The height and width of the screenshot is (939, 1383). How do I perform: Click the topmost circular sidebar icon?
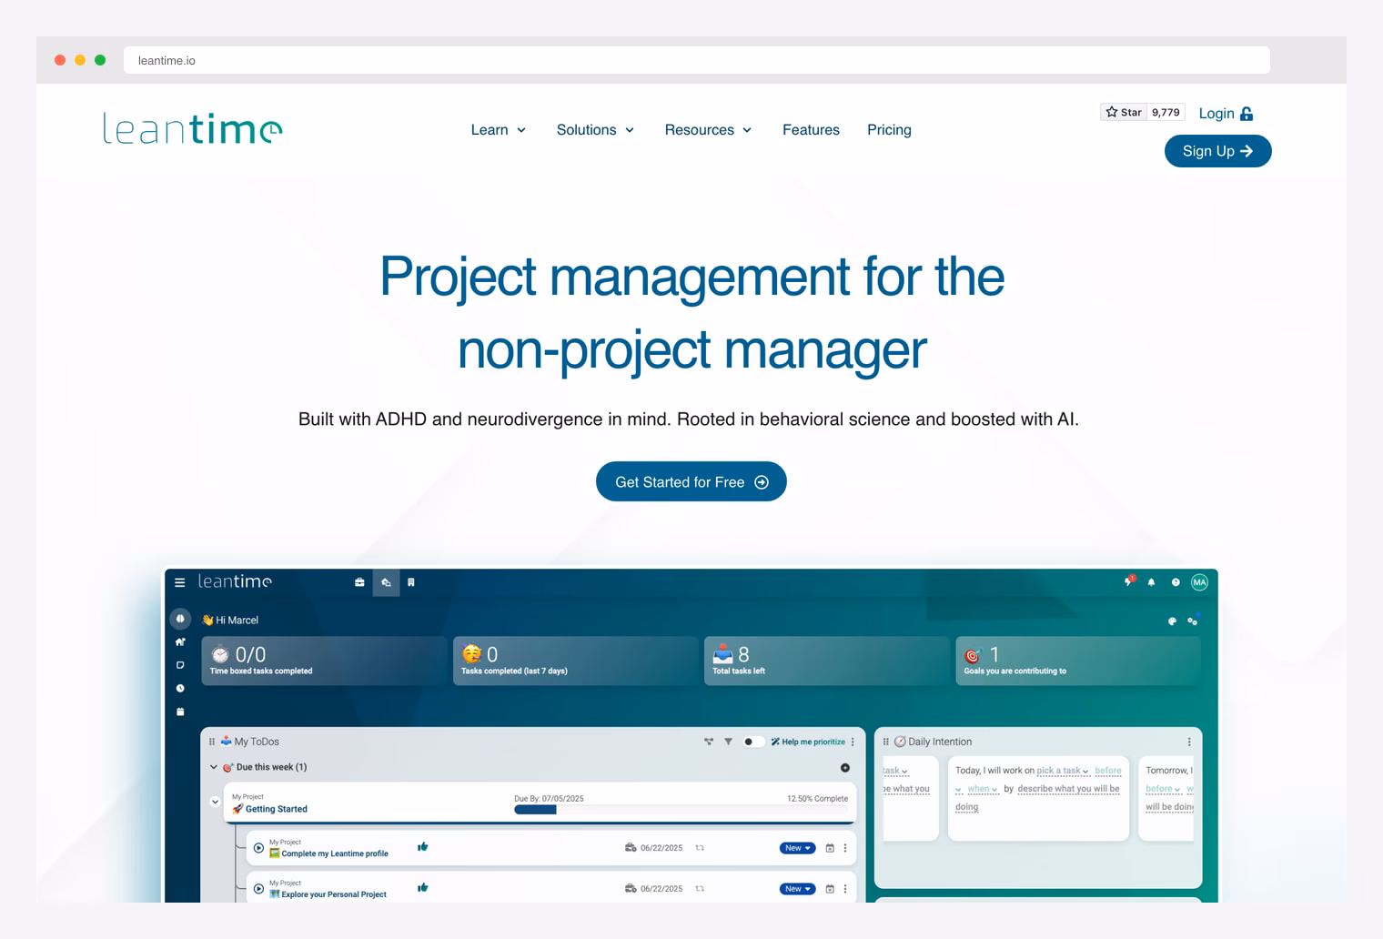tap(180, 619)
